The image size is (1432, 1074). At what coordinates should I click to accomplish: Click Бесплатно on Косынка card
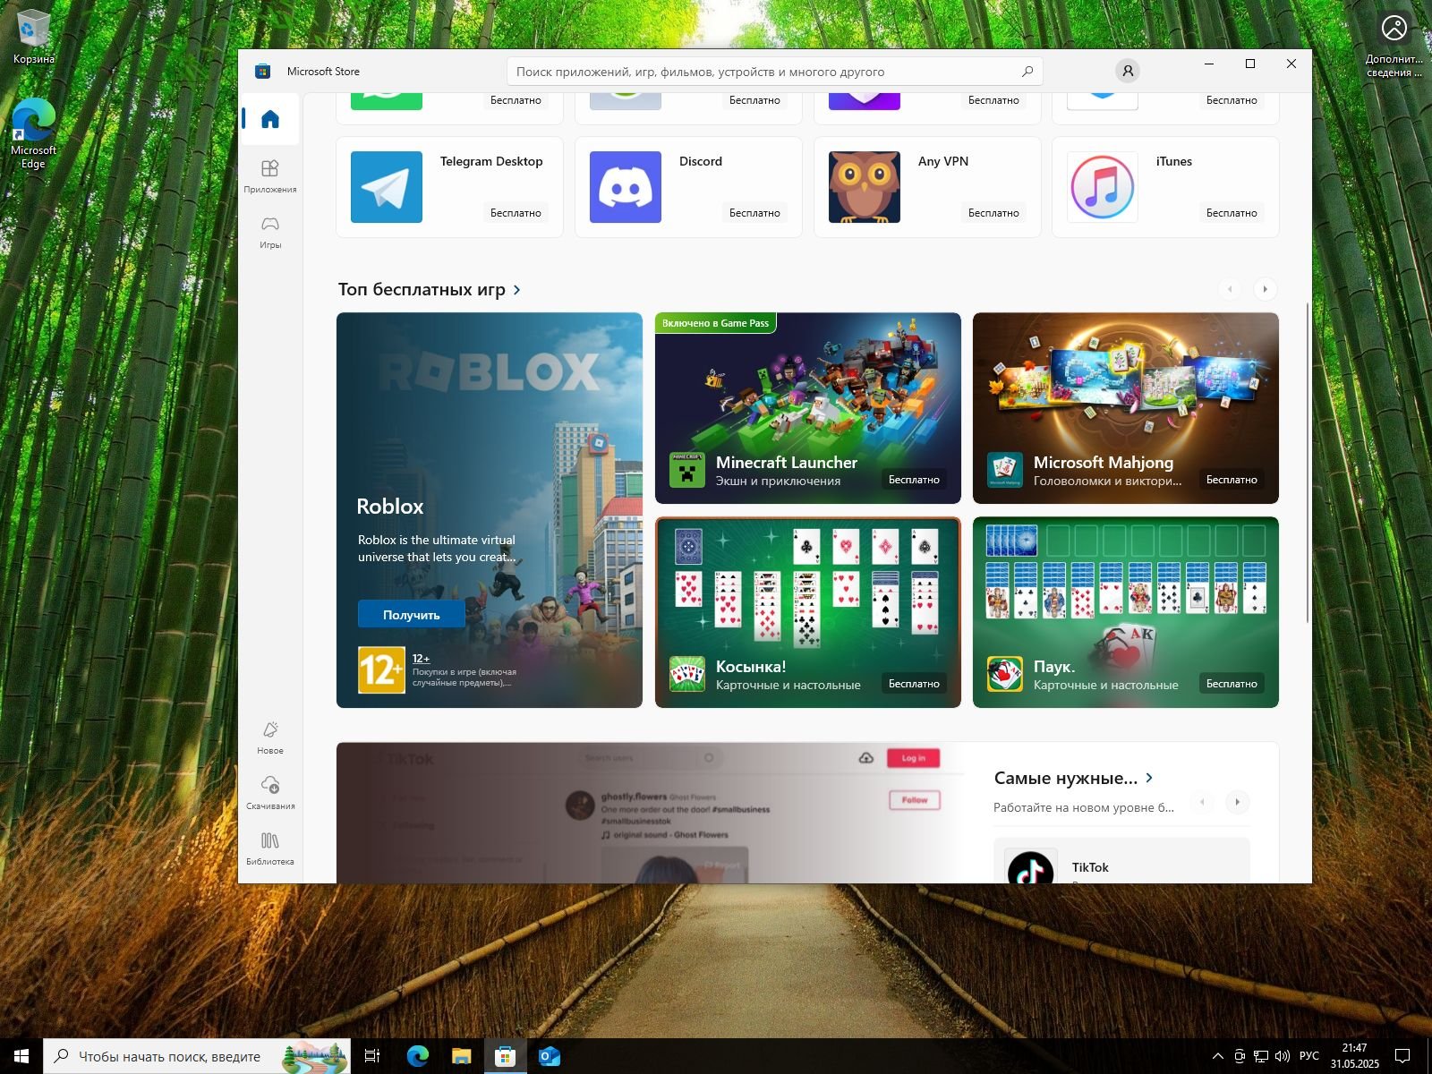914,684
